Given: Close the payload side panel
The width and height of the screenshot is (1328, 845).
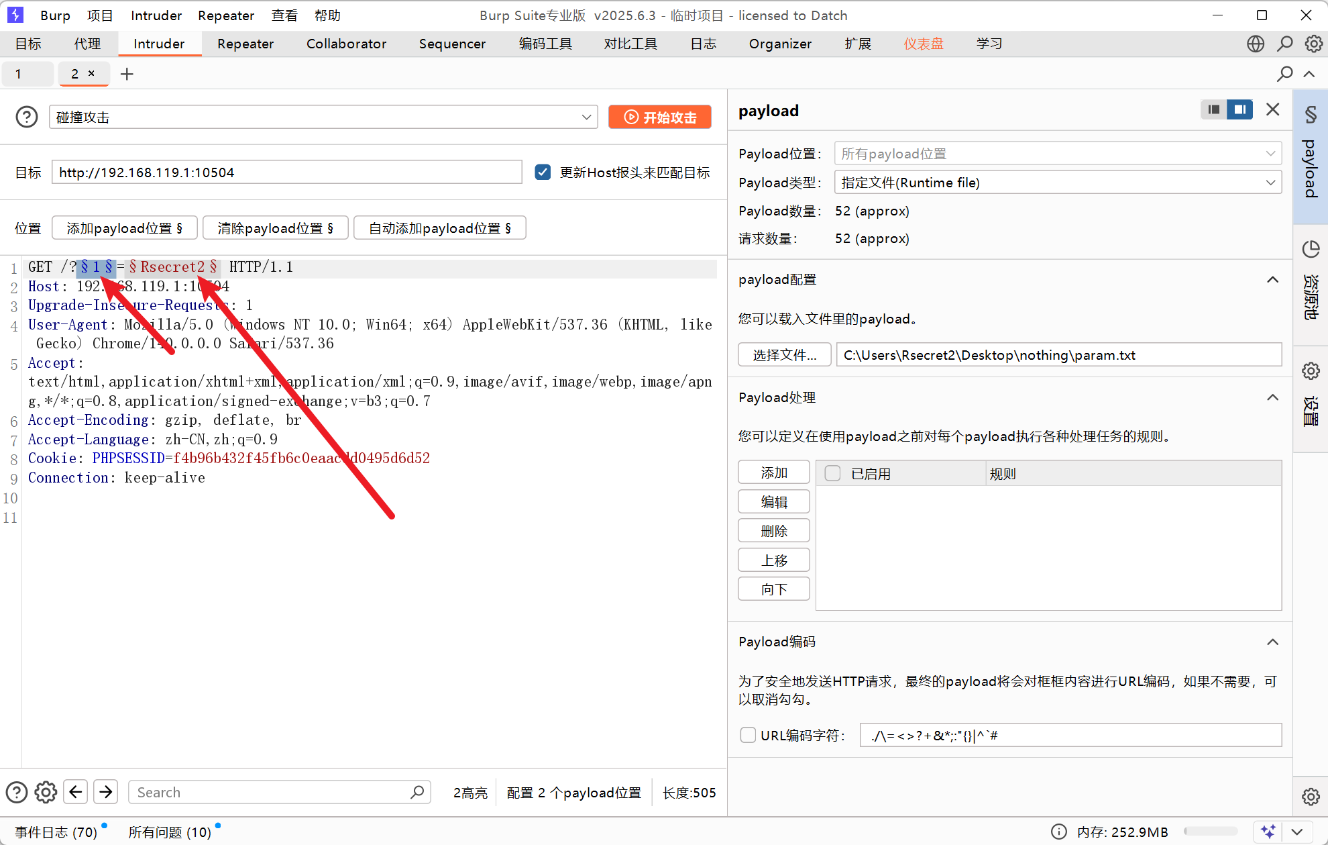Looking at the screenshot, I should pyautogui.click(x=1272, y=110).
